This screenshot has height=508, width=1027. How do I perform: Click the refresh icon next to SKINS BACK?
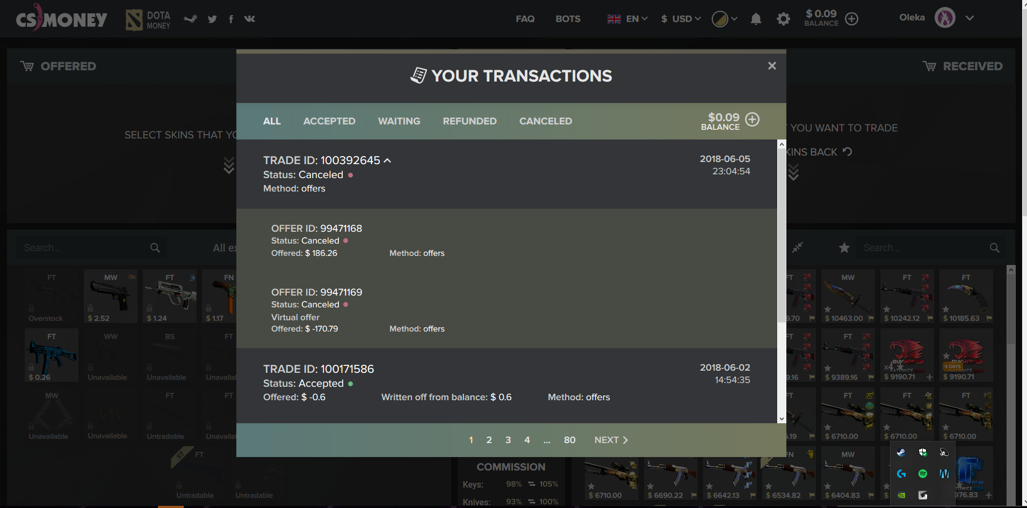(848, 152)
